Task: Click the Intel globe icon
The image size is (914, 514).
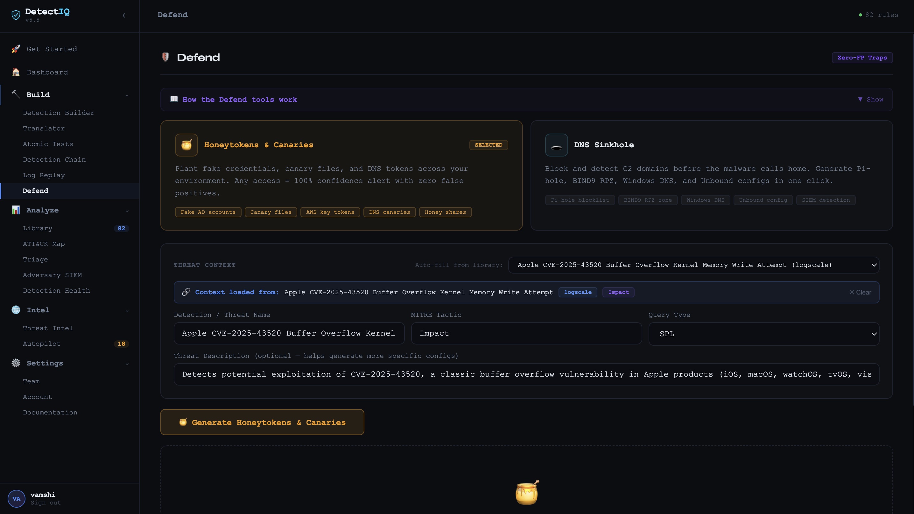Action: click(16, 310)
